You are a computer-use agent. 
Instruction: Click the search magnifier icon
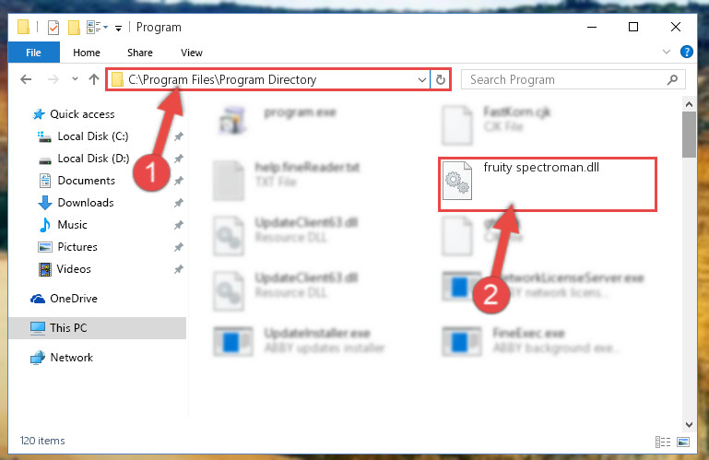[672, 80]
